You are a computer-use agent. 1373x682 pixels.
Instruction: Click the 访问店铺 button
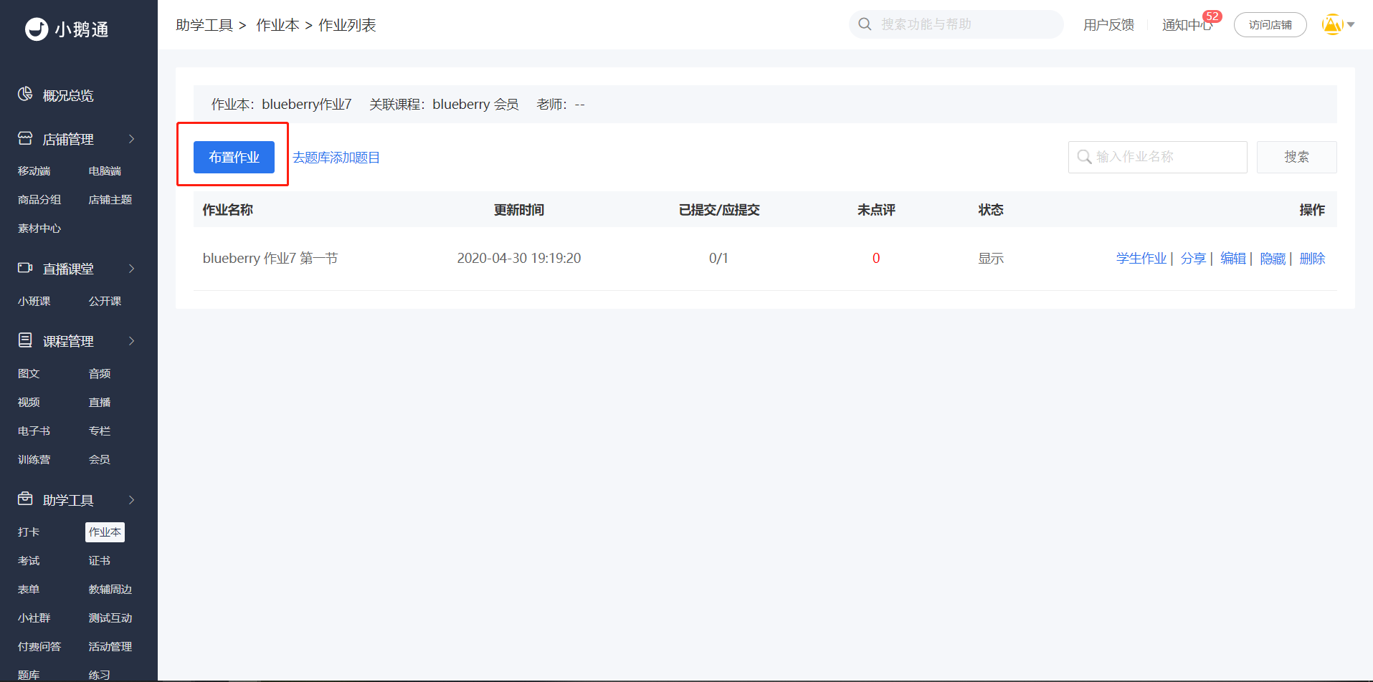[x=1270, y=25]
